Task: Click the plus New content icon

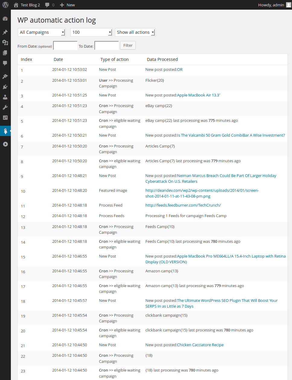Action: coord(62,5)
